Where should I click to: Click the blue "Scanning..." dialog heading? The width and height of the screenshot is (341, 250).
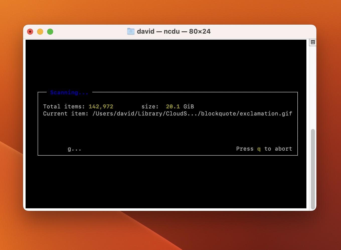pos(69,92)
